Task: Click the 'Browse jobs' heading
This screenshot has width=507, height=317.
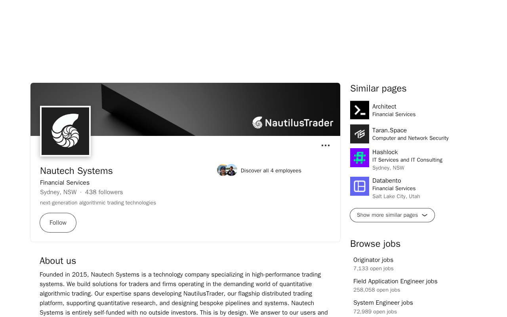Action: (x=375, y=244)
